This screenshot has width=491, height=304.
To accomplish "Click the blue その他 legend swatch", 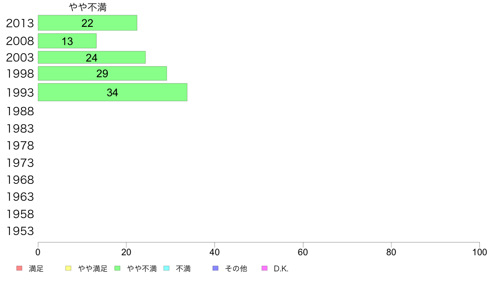I will coord(215,268).
